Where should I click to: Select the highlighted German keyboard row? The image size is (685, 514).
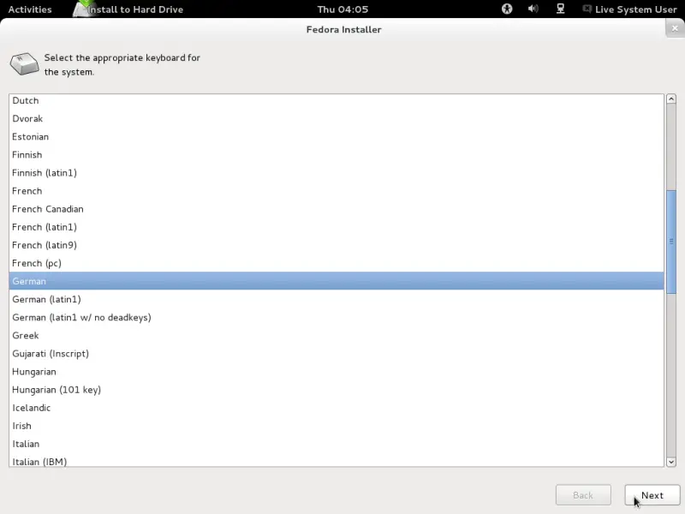pyautogui.click(x=337, y=281)
